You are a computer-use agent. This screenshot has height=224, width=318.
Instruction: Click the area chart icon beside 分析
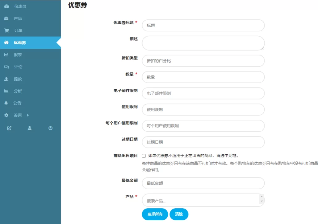point(6,91)
